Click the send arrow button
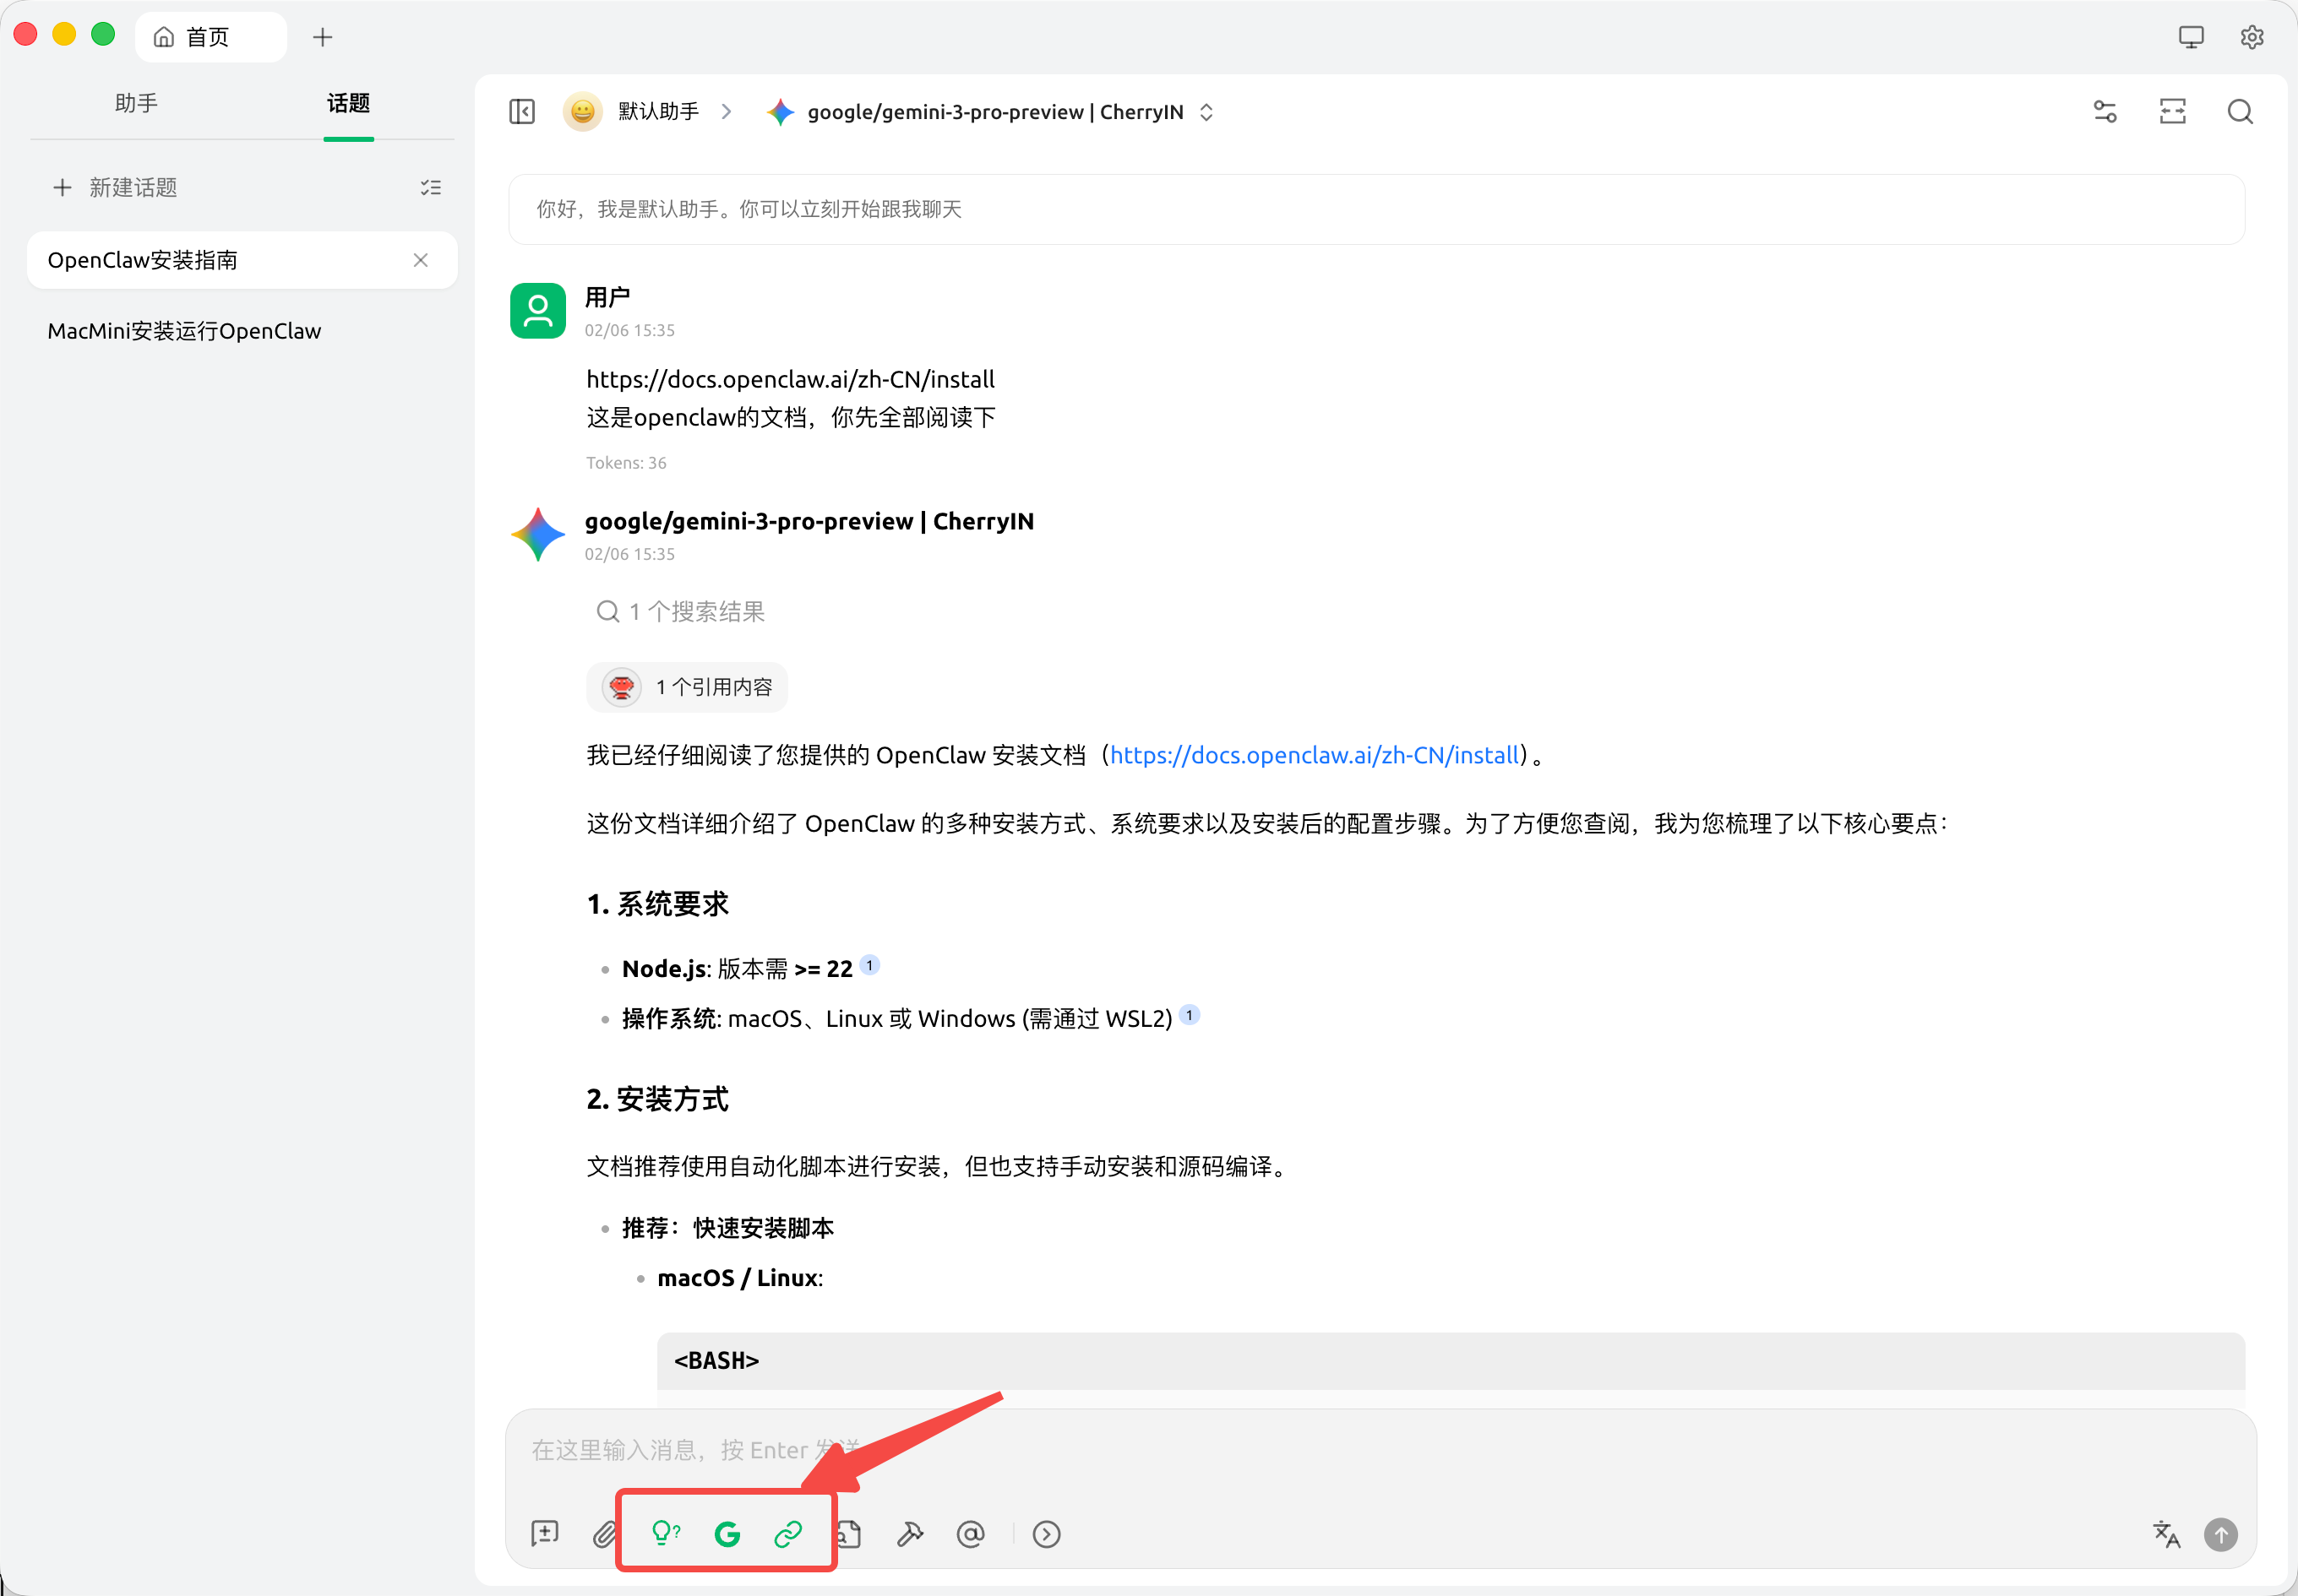Screen dimensions: 2298x1596 (x=2221, y=1533)
